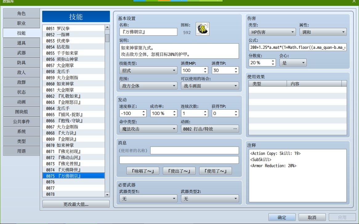Click the 确定 button
The height and width of the screenshot is (224, 359).
(282, 217)
